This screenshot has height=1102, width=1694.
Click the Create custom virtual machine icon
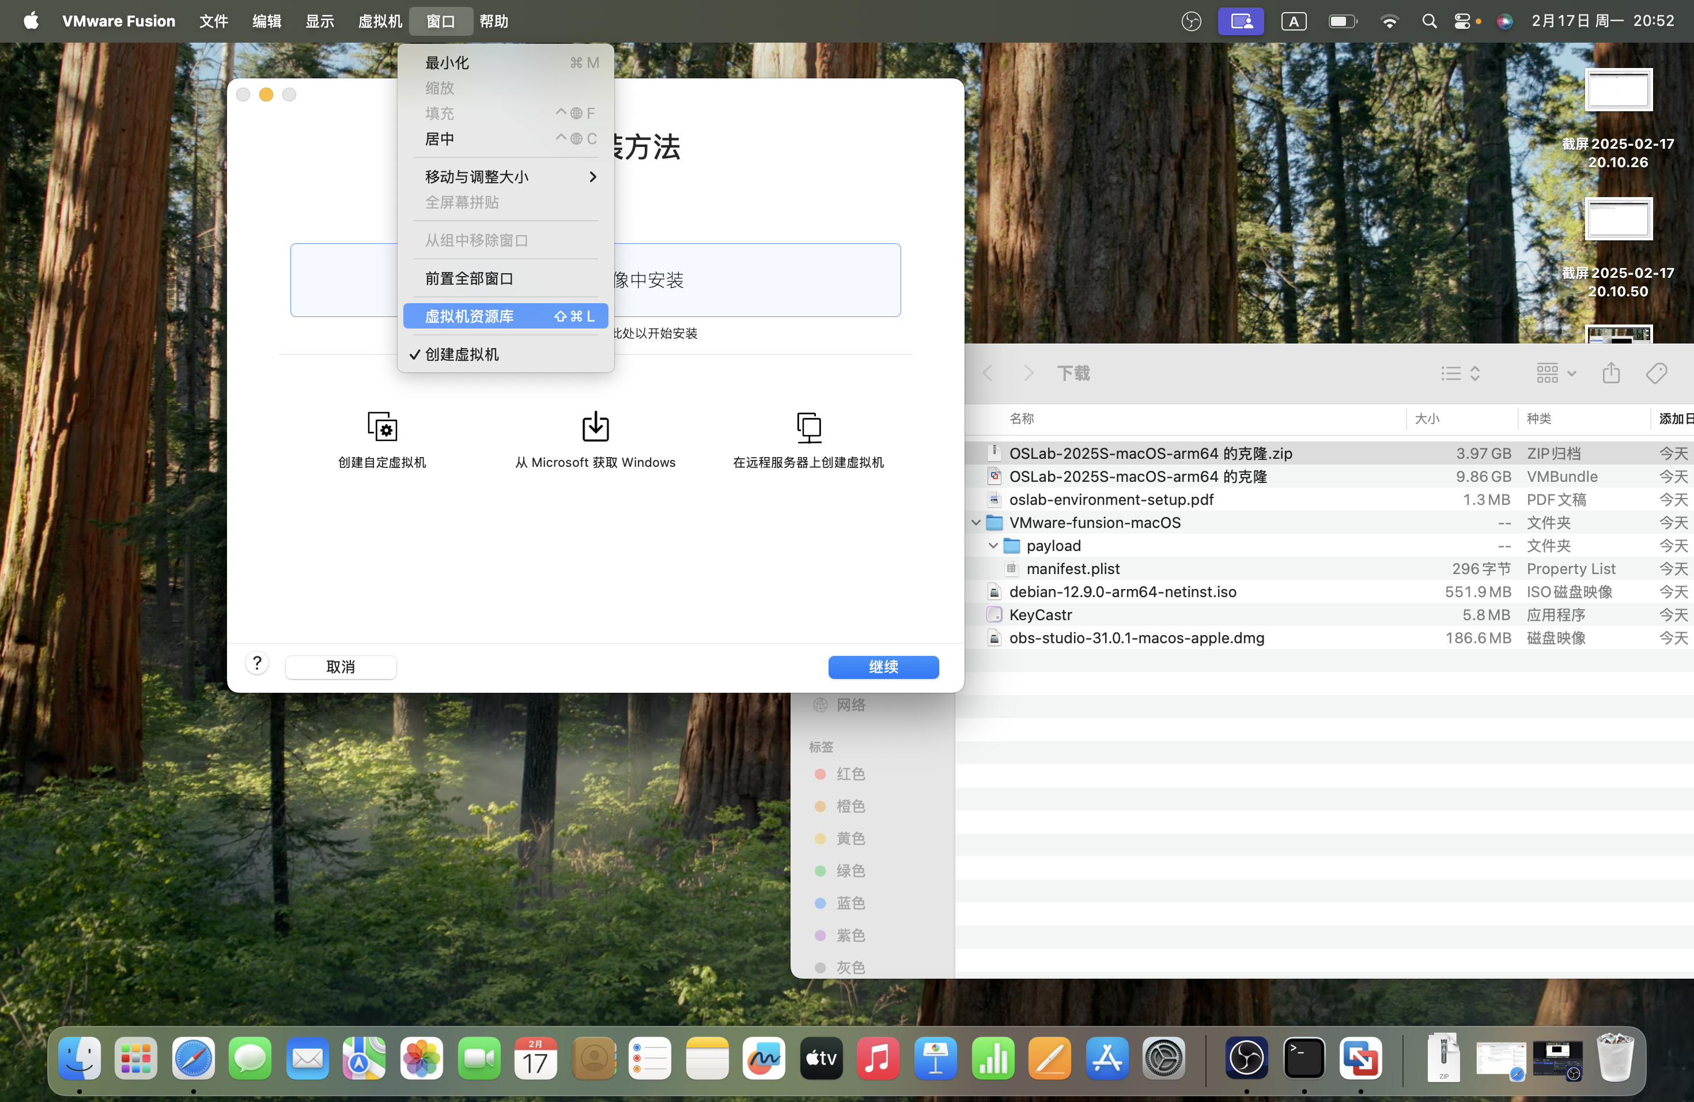point(382,427)
